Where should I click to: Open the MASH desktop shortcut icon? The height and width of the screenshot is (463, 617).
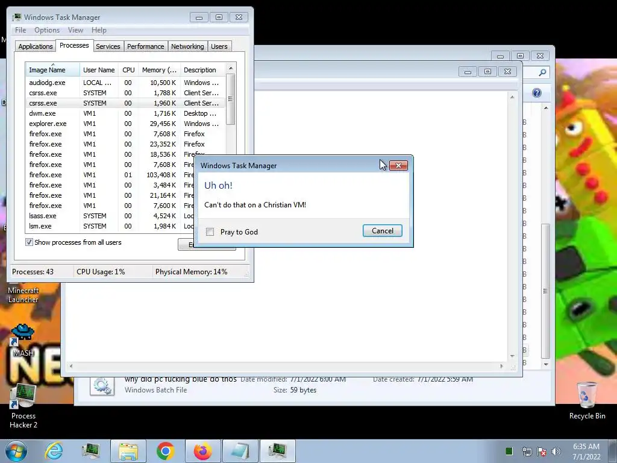click(x=22, y=339)
